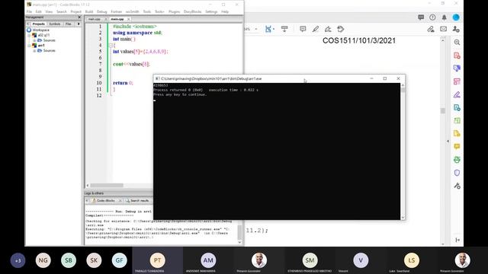Click the console window vertical scrollbar thumb

click(x=403, y=90)
